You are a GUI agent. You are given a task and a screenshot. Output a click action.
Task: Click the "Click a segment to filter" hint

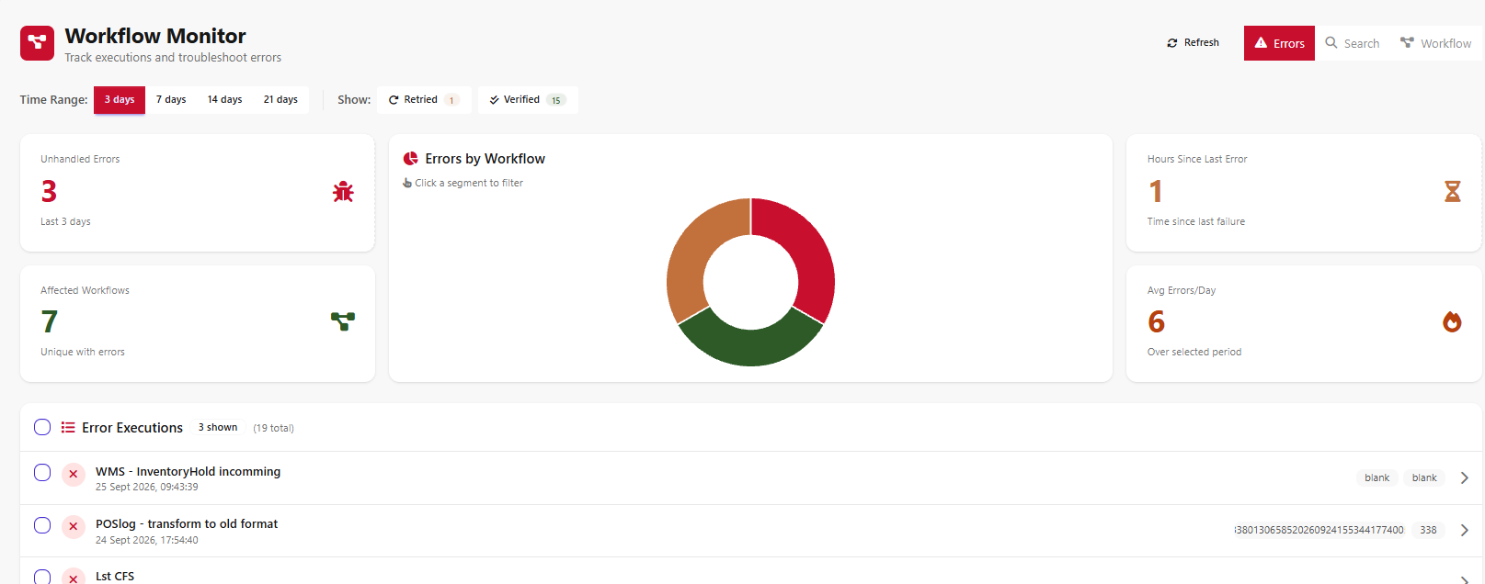click(463, 183)
